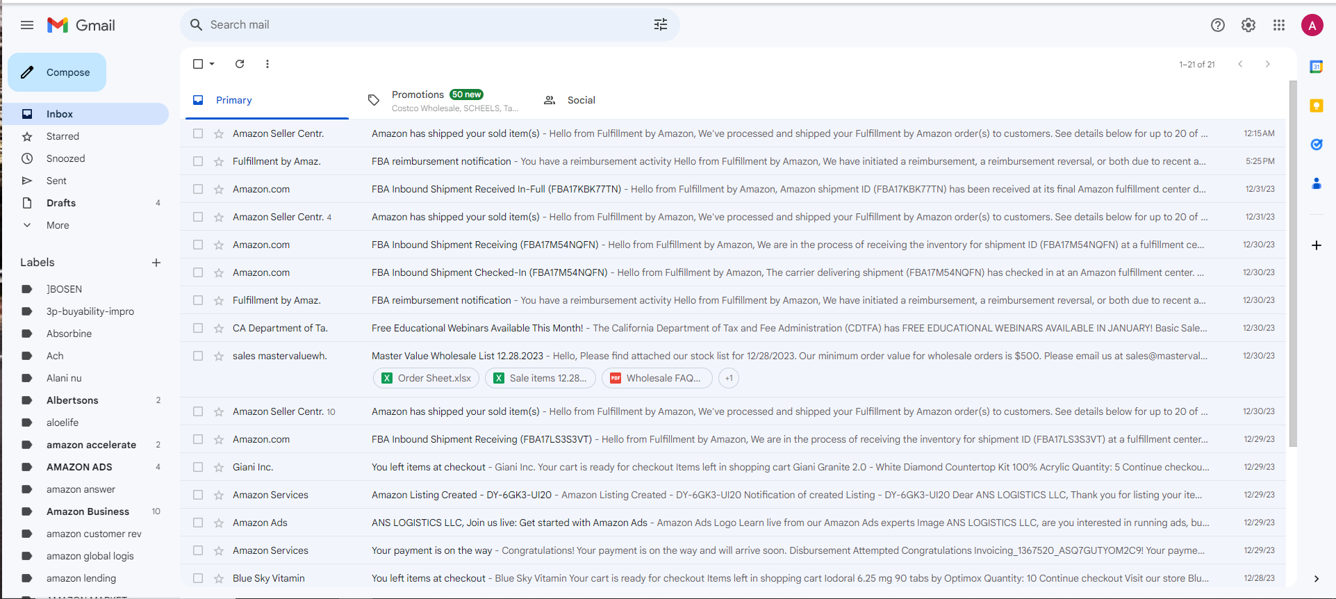Open the Sale items 12.28 attachment

click(541, 378)
